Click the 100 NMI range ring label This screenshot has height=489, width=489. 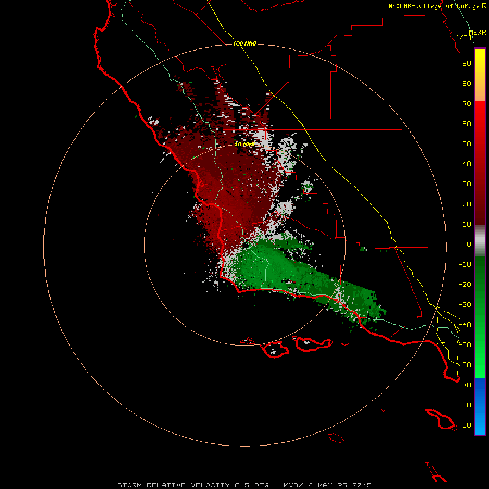coord(244,43)
